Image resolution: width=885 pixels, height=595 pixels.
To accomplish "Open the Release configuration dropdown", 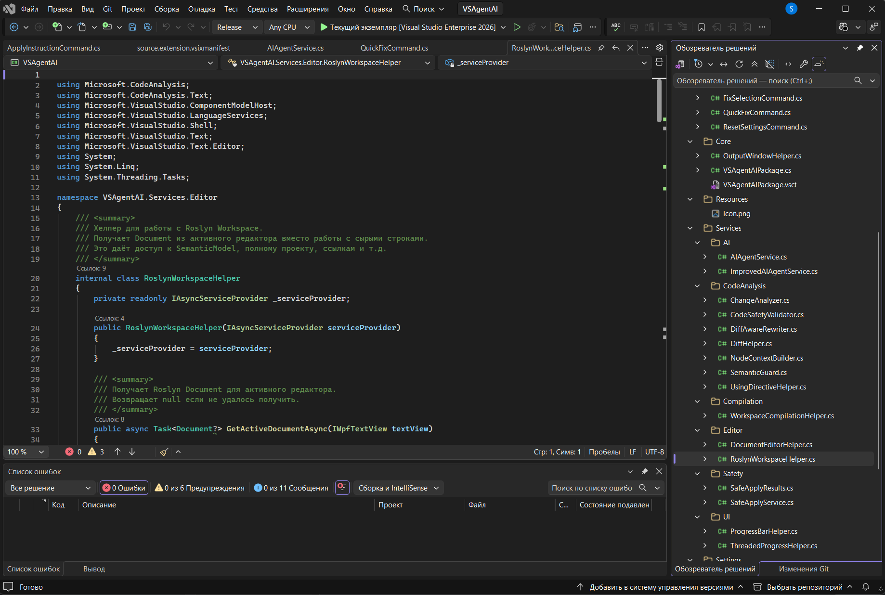I will tap(237, 27).
